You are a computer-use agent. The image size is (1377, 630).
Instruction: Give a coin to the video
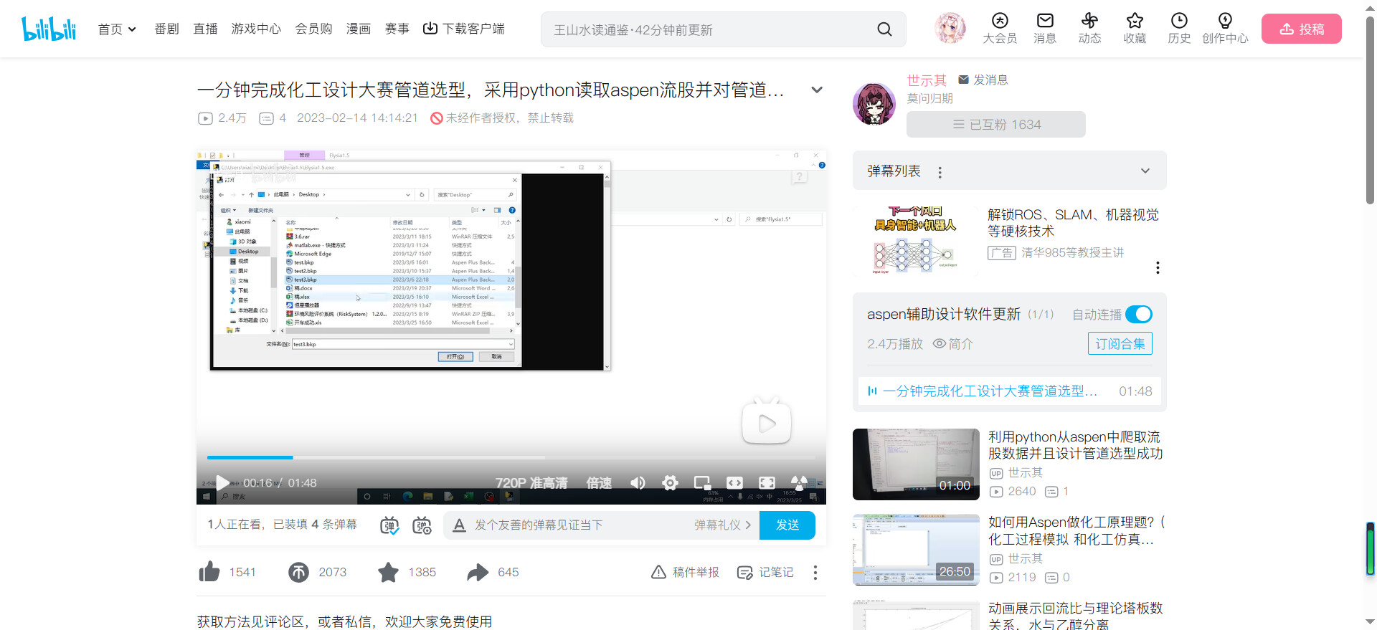click(299, 572)
